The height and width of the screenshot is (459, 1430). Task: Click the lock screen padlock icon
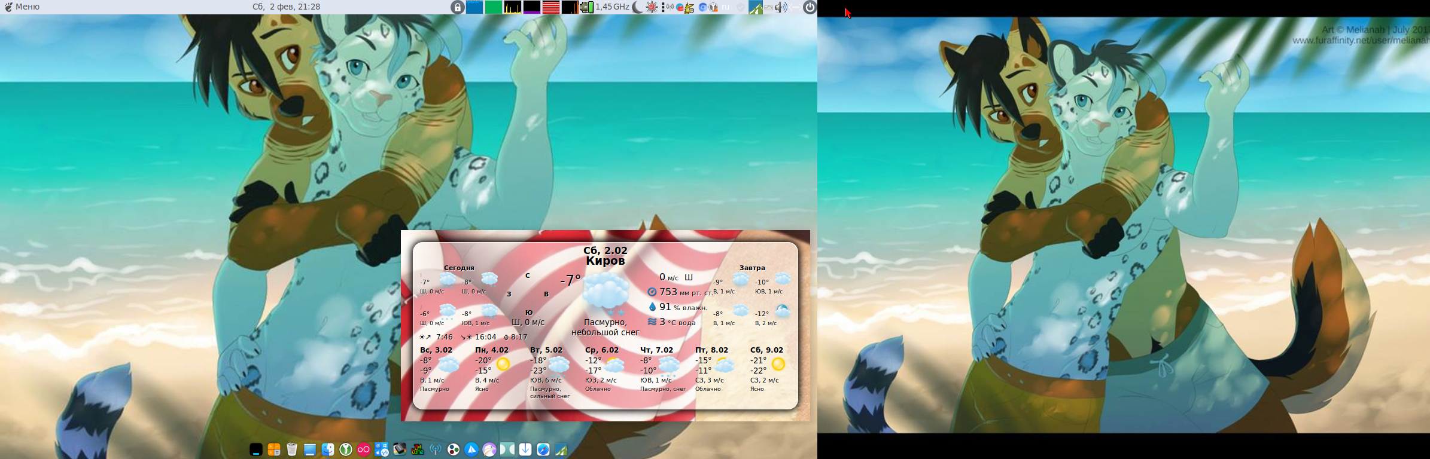pos(457,7)
